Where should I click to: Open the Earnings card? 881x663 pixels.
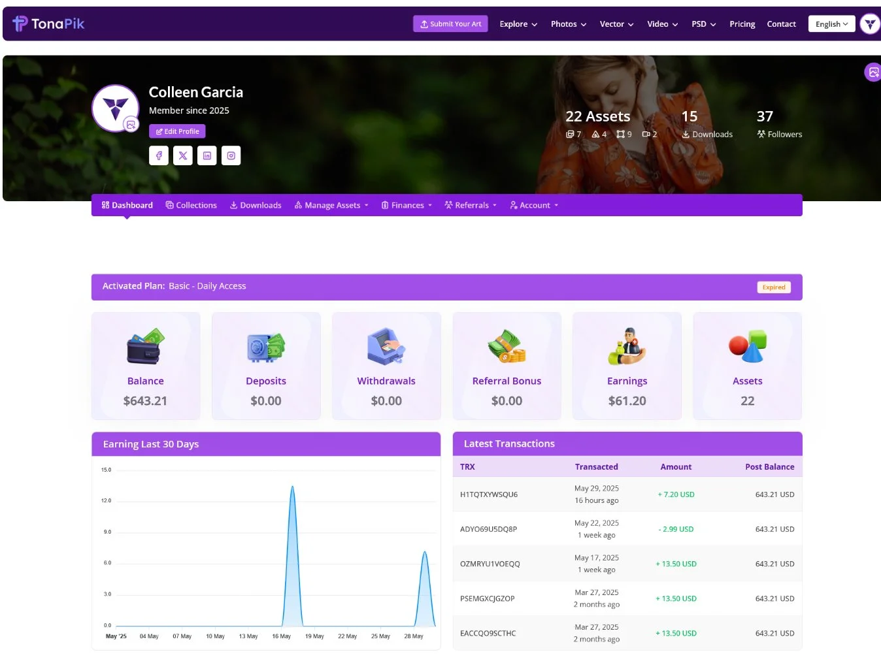click(627, 366)
